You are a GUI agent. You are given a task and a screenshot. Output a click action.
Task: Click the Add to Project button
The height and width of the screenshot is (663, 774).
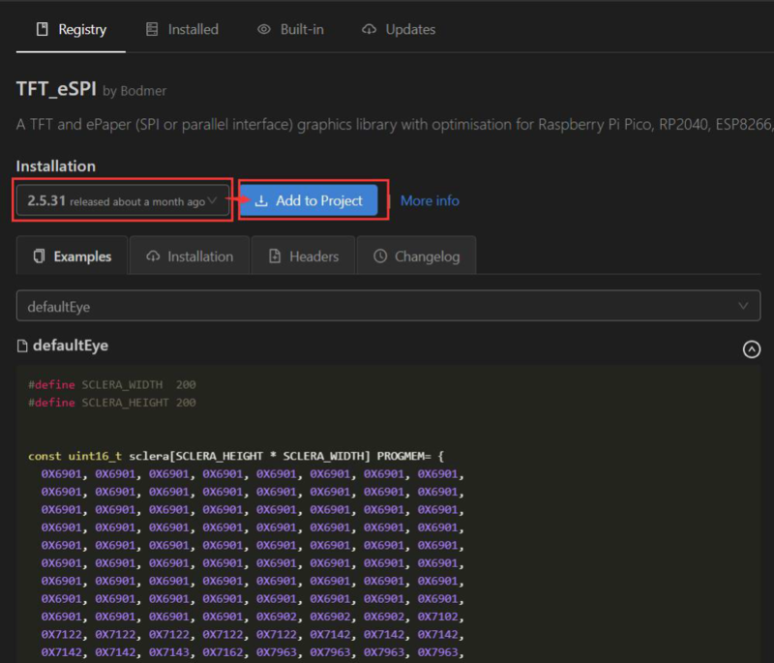click(309, 200)
